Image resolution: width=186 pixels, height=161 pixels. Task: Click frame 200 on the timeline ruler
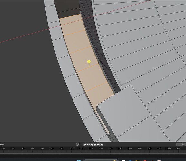pyautogui.click(x=169, y=148)
